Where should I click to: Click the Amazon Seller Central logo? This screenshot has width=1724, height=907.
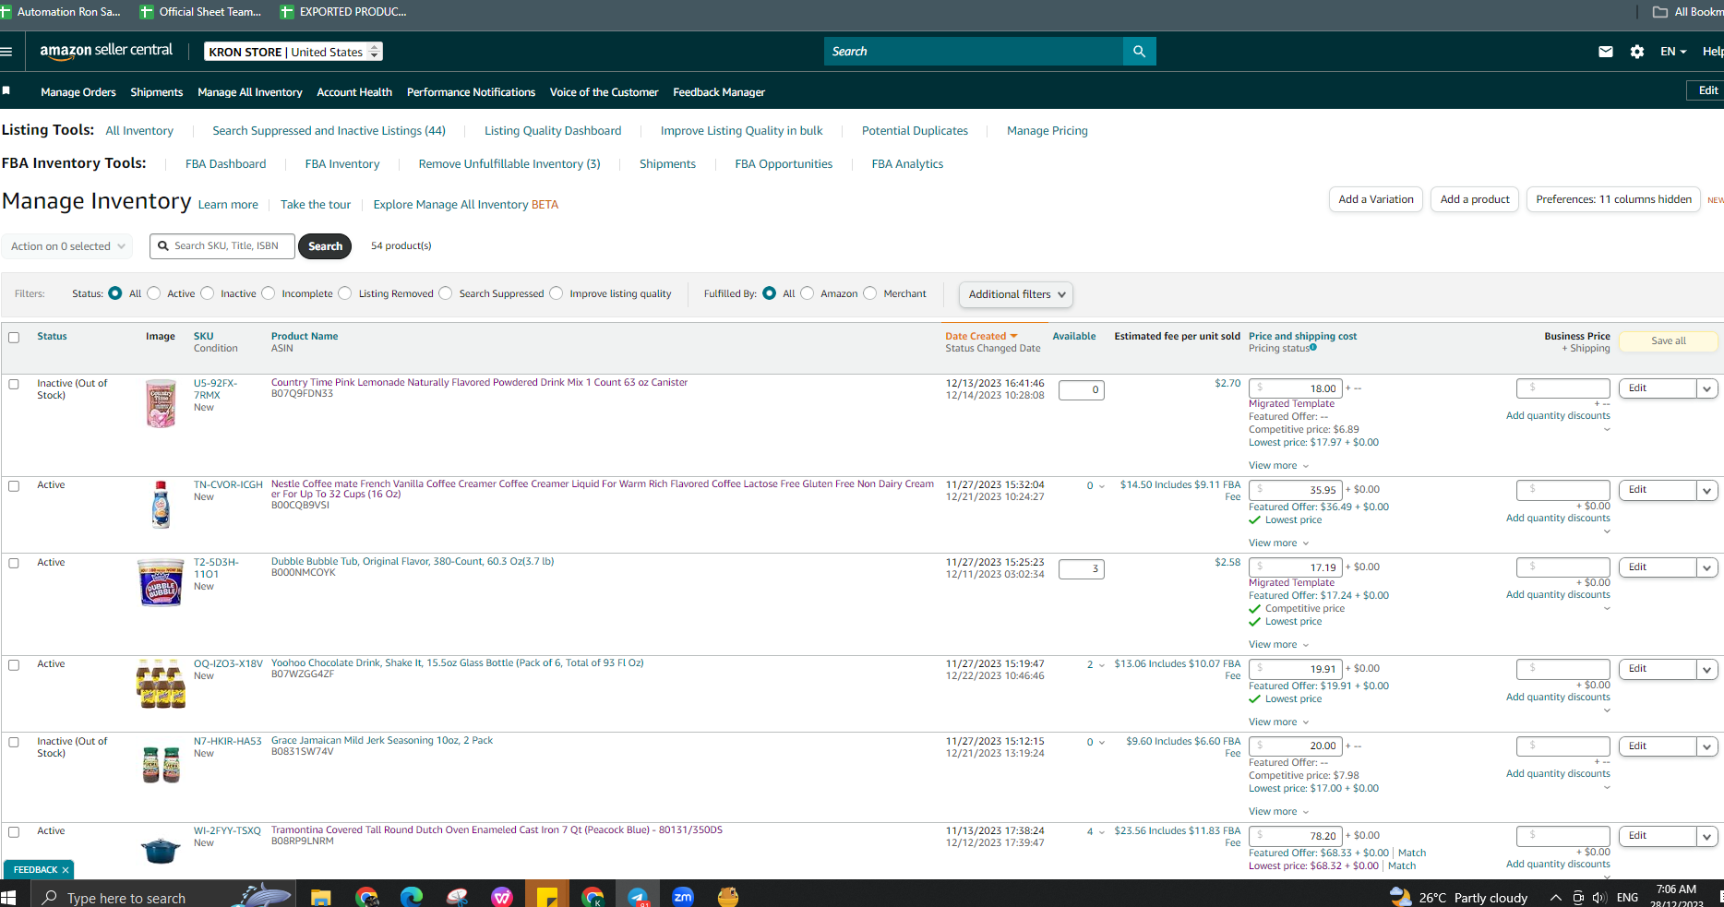pos(106,51)
